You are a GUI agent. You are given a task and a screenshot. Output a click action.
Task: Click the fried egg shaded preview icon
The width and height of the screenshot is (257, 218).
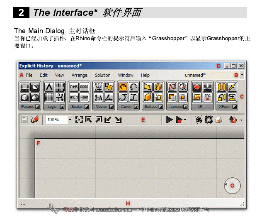218,120
